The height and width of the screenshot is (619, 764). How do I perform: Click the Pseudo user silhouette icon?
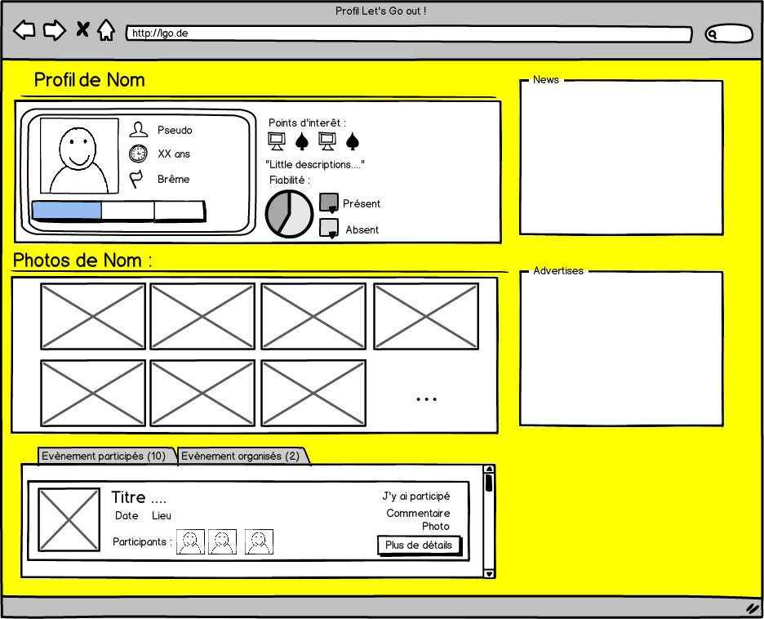coord(139,130)
